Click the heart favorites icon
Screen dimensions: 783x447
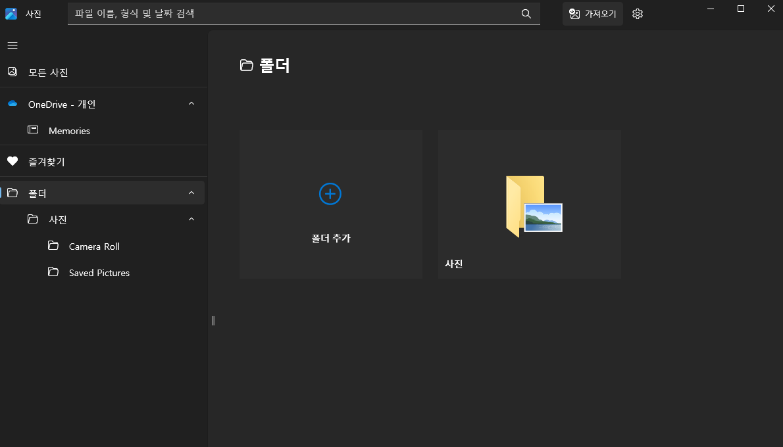[x=13, y=161]
